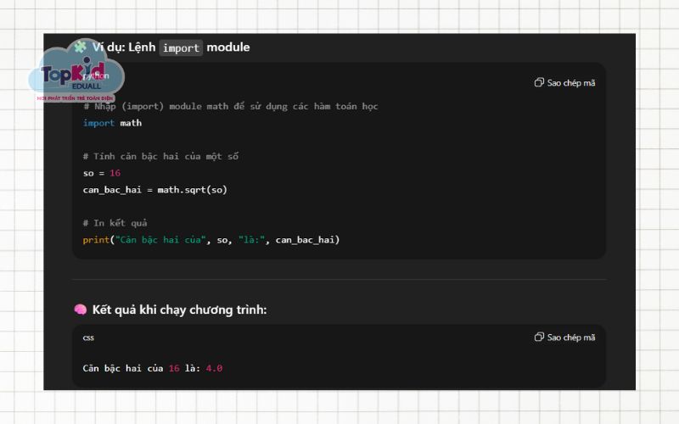Click the brain icon beside "Kết quả"
The image size is (679, 424).
point(81,310)
